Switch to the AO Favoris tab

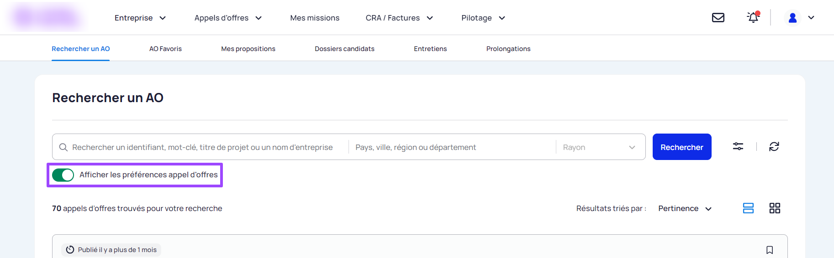click(165, 49)
